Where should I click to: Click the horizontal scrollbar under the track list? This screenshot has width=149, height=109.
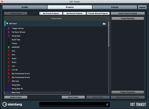(x=37, y=93)
